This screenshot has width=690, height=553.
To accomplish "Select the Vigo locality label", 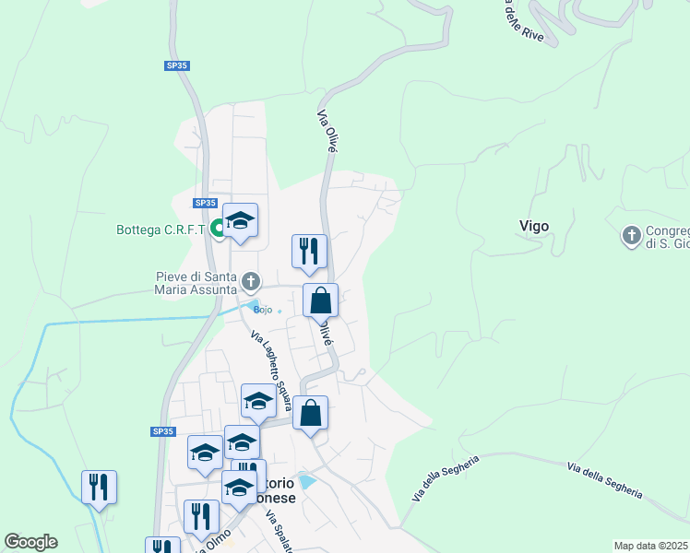I will click(x=534, y=226).
